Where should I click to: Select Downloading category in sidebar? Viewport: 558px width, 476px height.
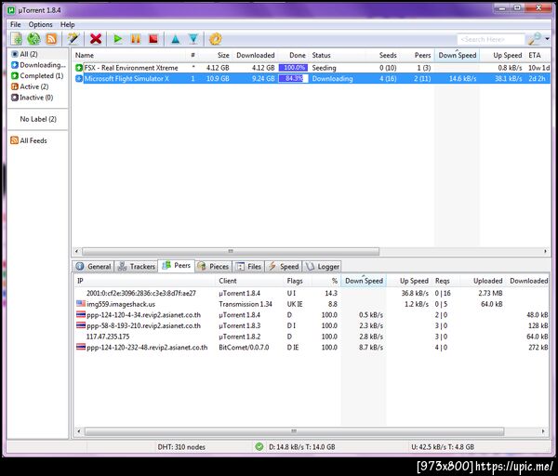click(38, 65)
